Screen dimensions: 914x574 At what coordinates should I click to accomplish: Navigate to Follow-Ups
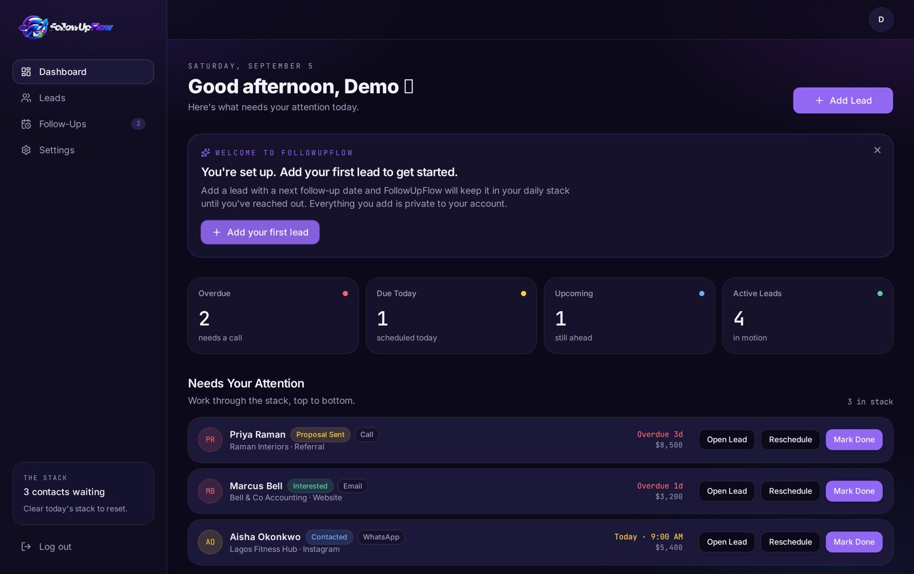[83, 124]
